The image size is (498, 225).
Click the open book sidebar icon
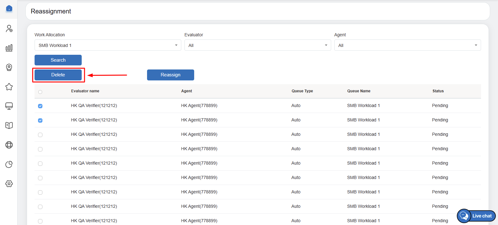tap(9, 125)
